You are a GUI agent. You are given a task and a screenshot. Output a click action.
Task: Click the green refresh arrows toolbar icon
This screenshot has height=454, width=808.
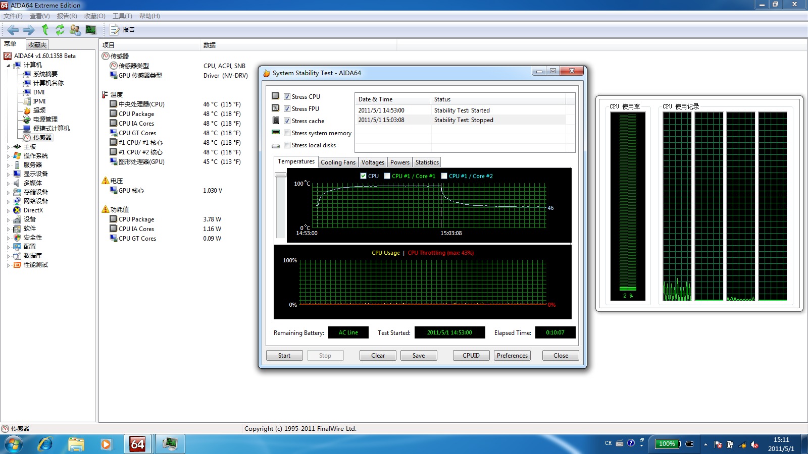click(x=60, y=30)
